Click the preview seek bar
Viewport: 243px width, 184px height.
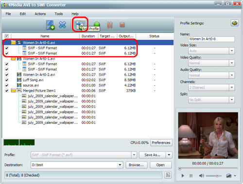point(208,169)
